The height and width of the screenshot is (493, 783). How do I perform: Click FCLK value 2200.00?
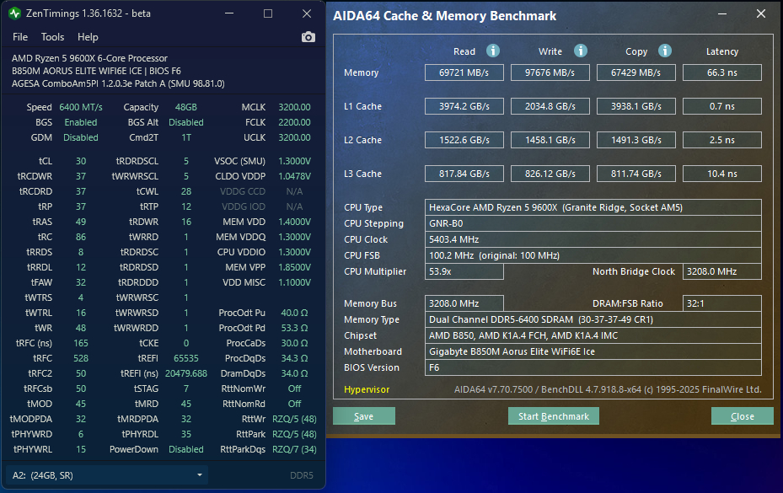click(294, 122)
